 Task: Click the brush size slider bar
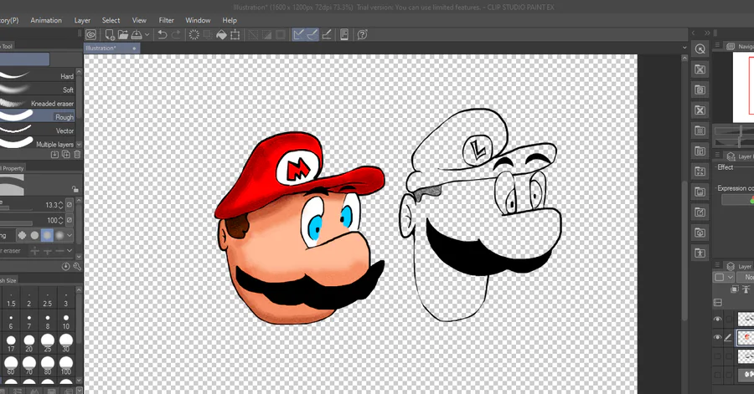(x=16, y=208)
